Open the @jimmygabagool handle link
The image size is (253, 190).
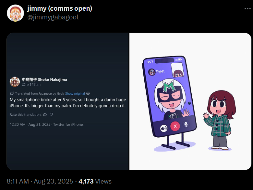point(53,17)
